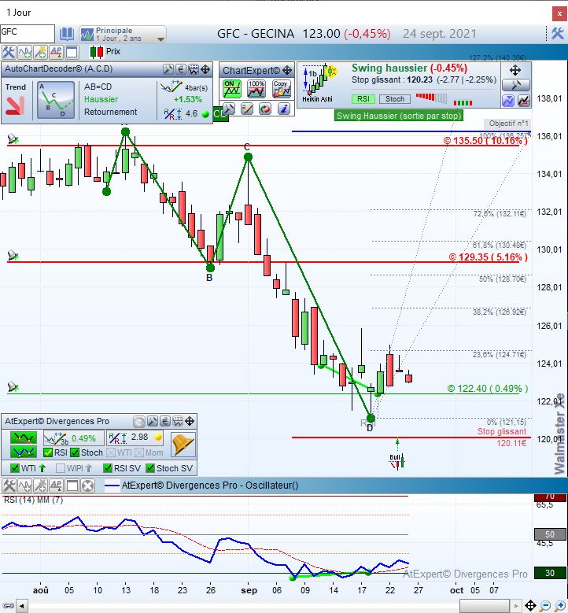Click alert bell on 129.35 line

click(x=13, y=255)
